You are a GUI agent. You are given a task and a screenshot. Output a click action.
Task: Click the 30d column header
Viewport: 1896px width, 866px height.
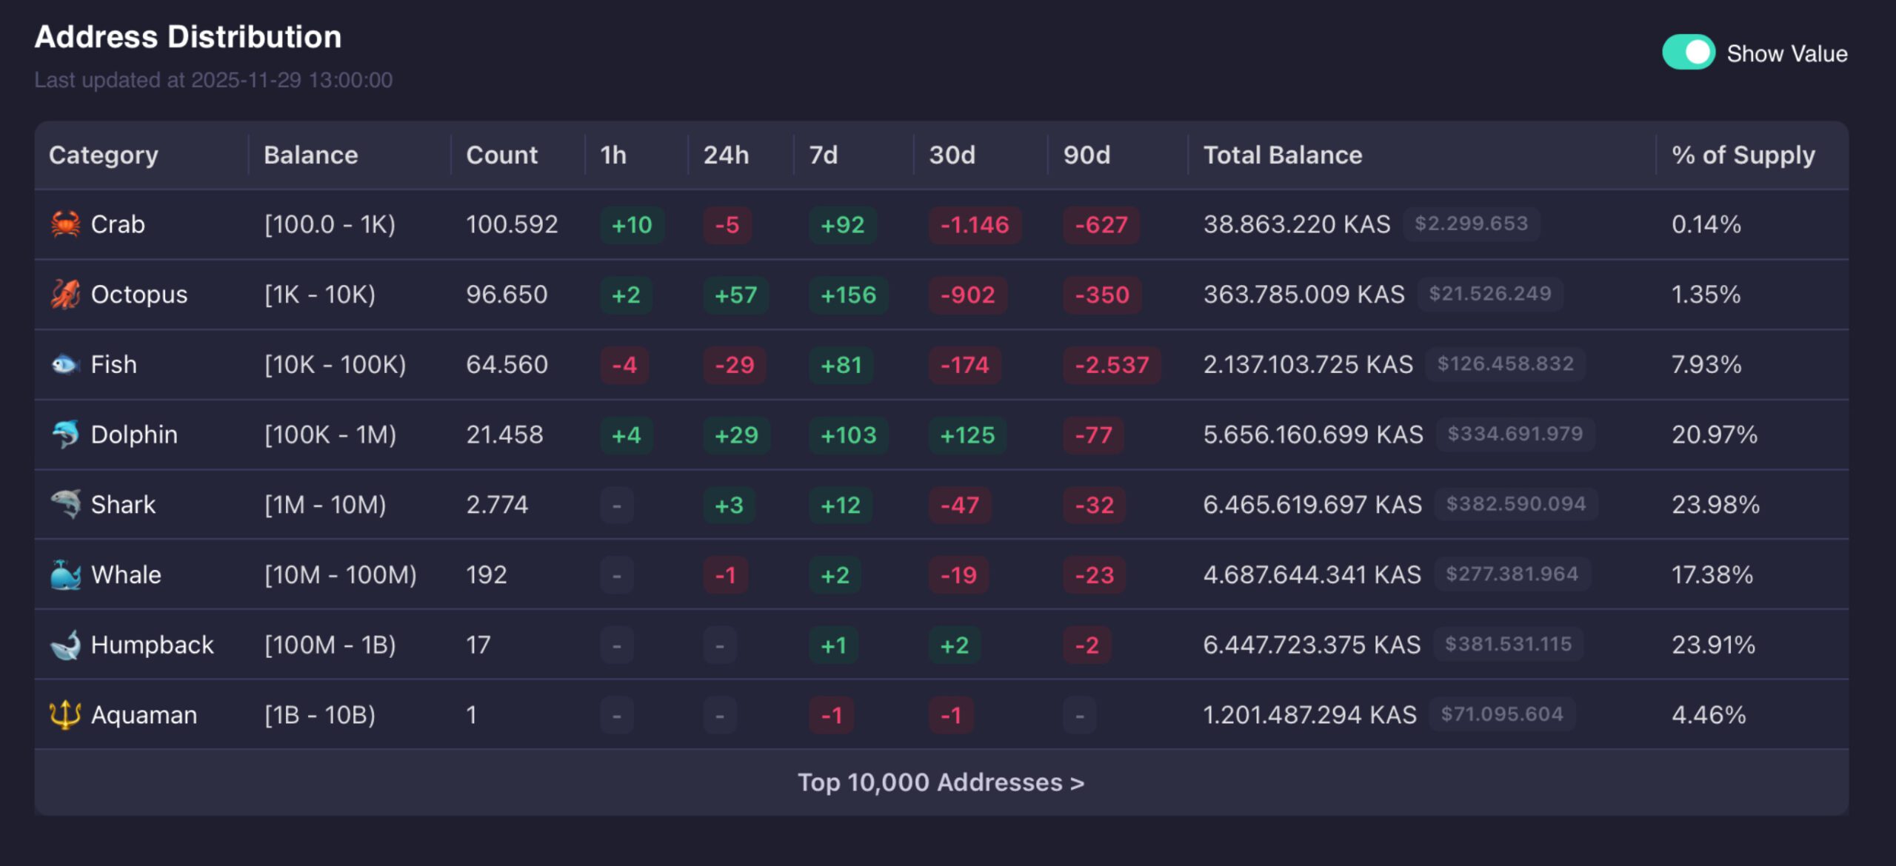click(x=952, y=155)
